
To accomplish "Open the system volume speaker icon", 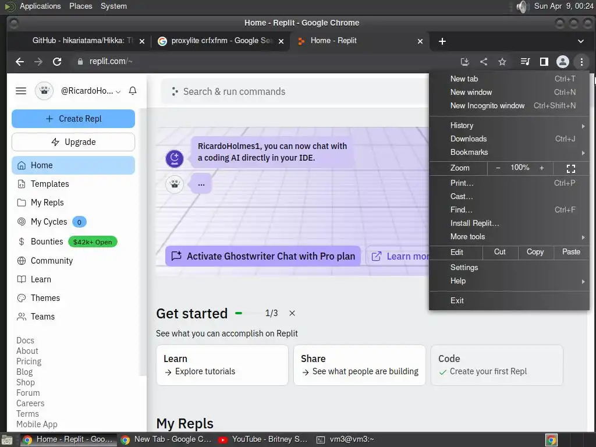I will coord(523,6).
